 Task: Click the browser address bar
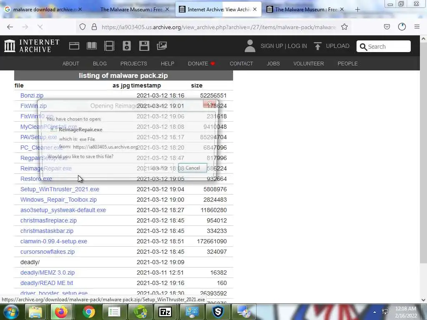[x=219, y=27]
